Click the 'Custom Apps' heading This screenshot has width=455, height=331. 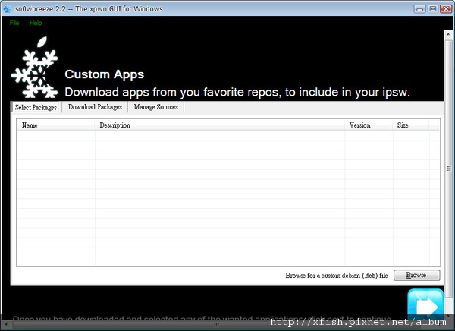tap(105, 74)
